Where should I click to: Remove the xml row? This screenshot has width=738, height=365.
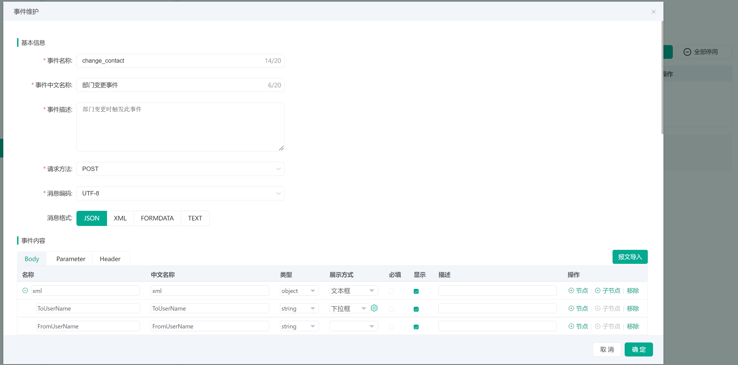(x=633, y=291)
